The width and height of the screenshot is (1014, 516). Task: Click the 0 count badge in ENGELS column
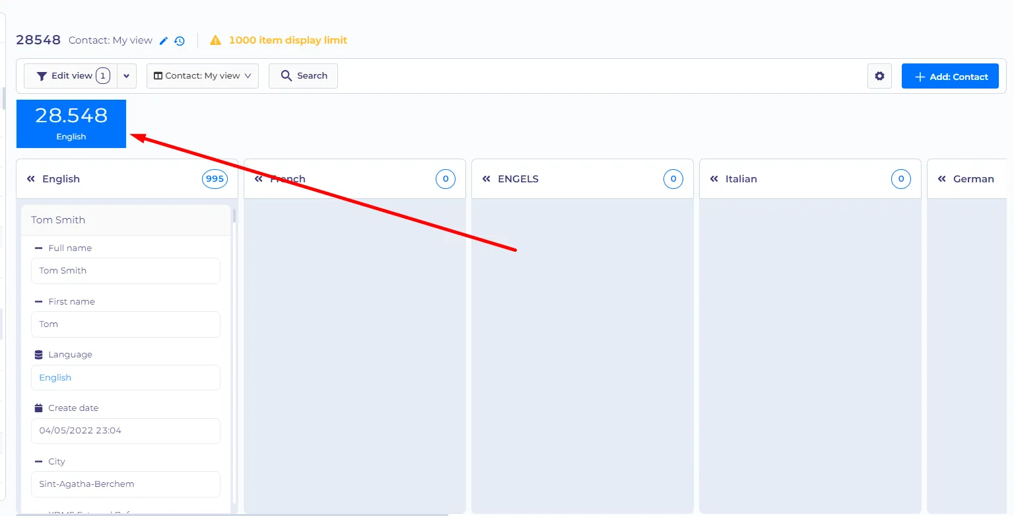pyautogui.click(x=673, y=179)
